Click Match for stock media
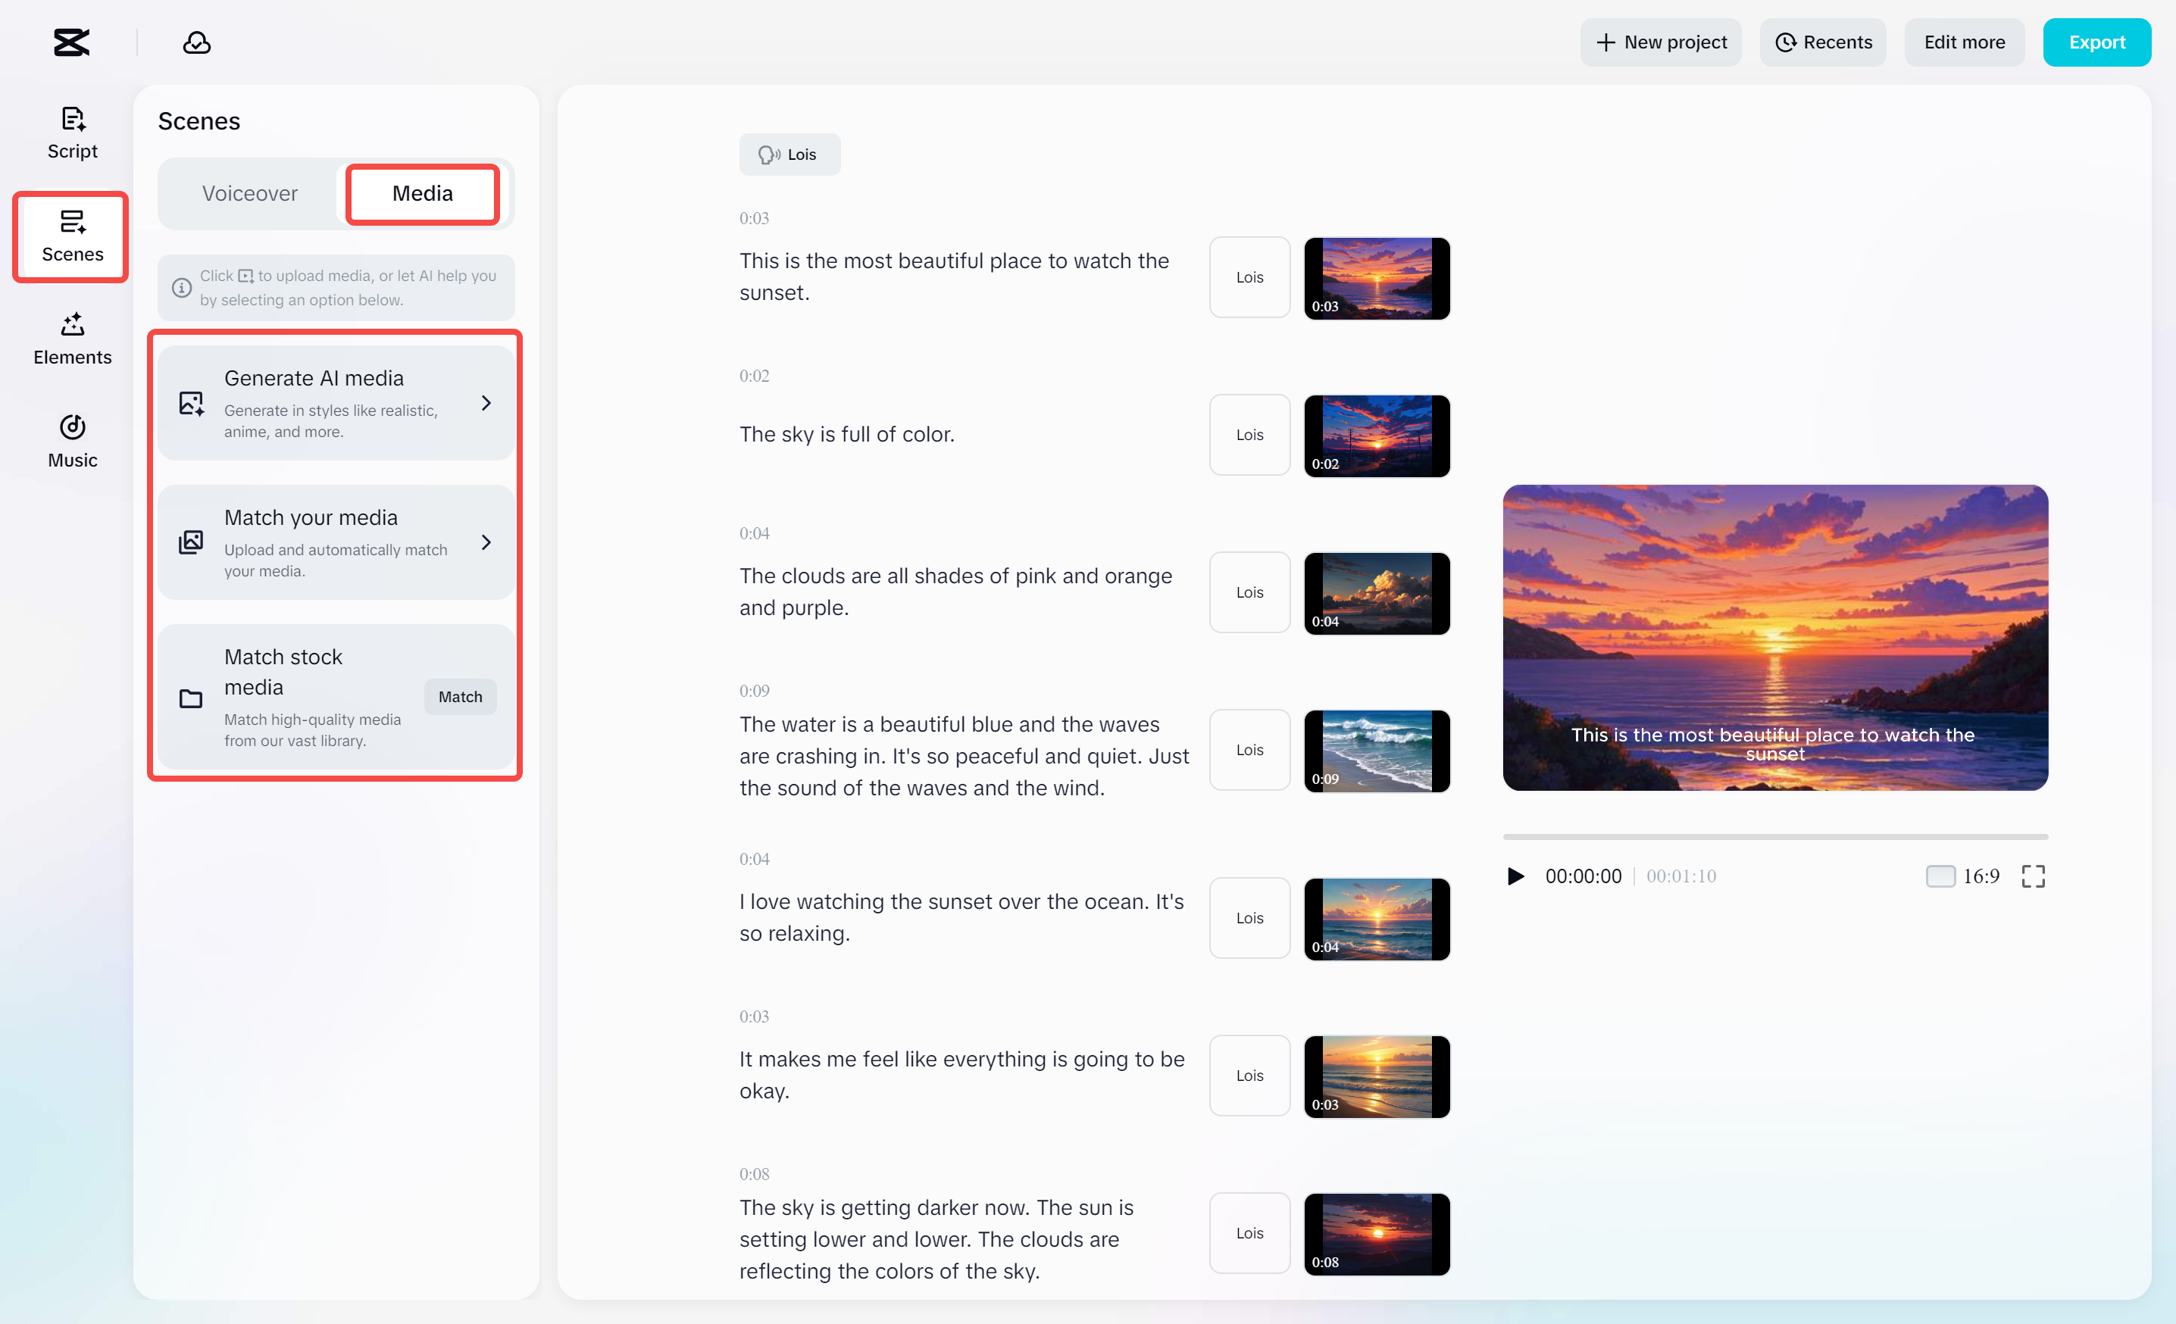Image resolution: width=2176 pixels, height=1324 pixels. [460, 696]
